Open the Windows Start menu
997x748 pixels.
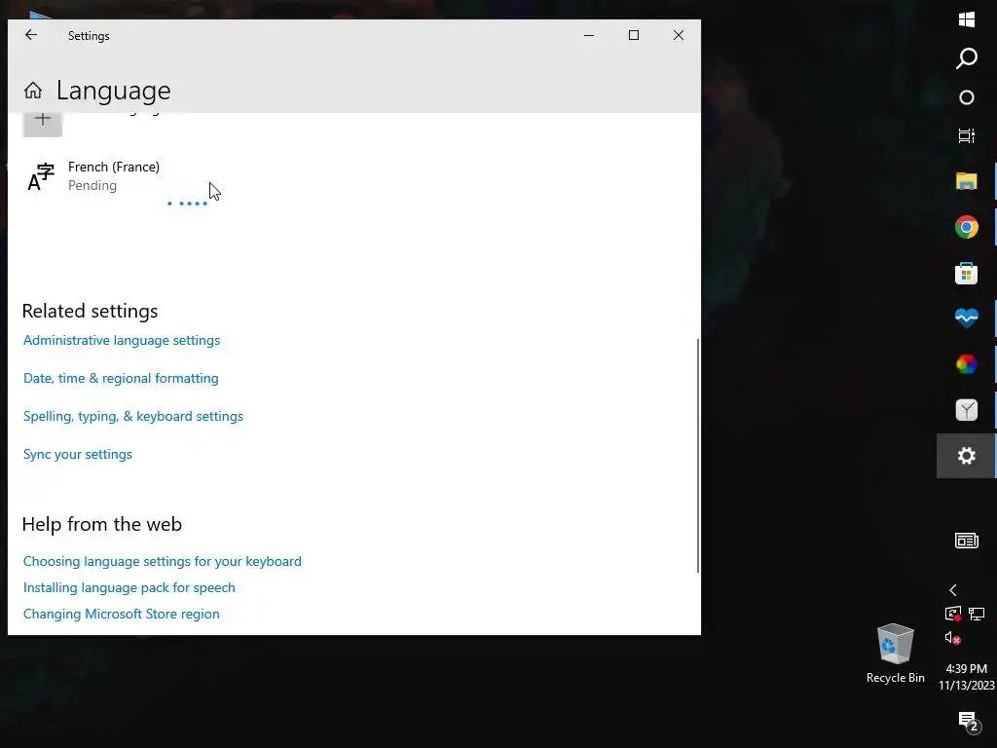967,19
